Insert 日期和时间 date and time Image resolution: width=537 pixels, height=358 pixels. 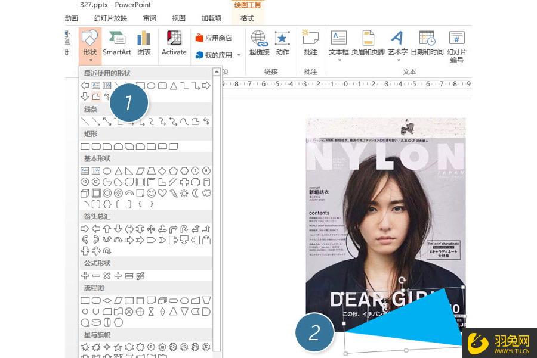pyautogui.click(x=427, y=43)
